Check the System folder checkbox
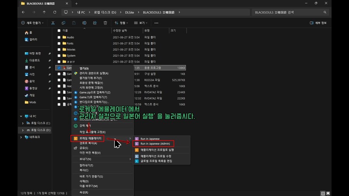 click(x=59, y=55)
